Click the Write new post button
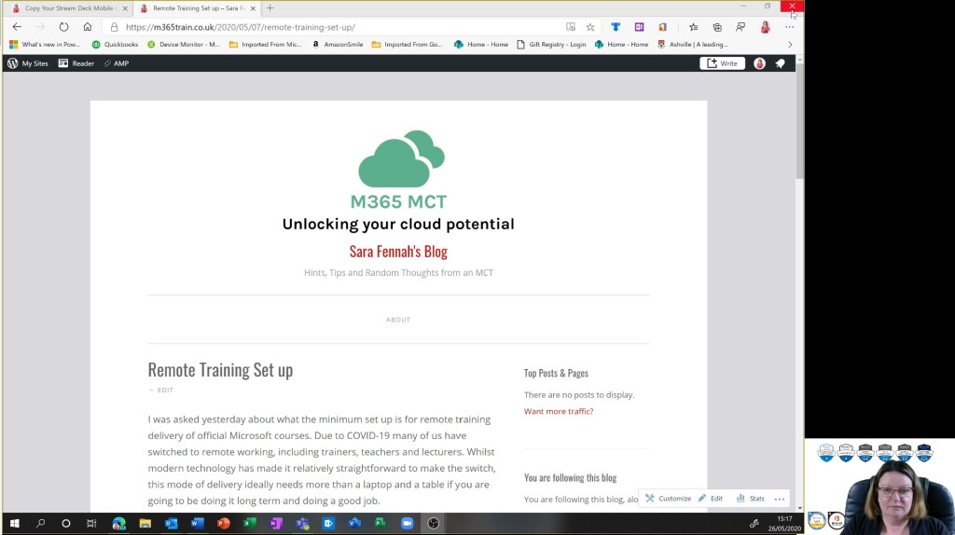 pyautogui.click(x=722, y=63)
